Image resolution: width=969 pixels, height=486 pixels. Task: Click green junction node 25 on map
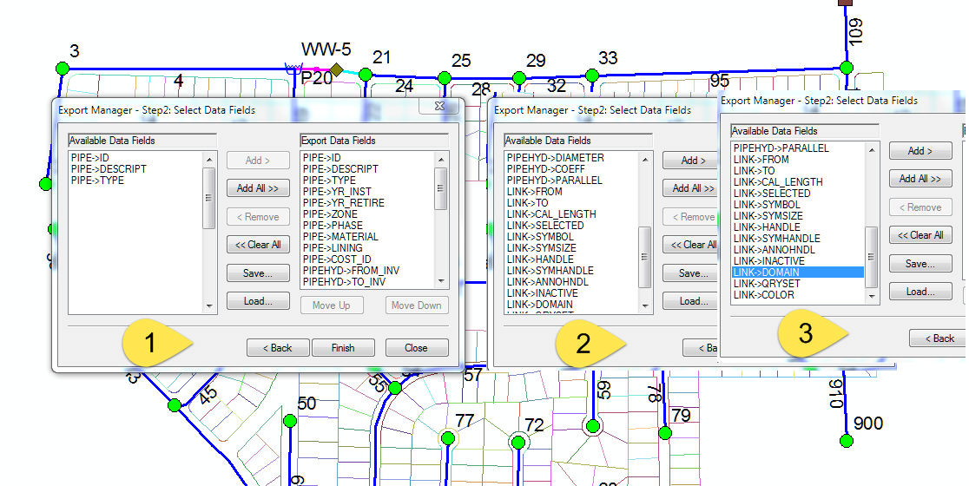click(x=445, y=78)
